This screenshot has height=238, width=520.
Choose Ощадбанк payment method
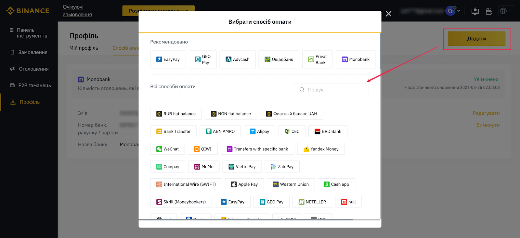coord(279,59)
